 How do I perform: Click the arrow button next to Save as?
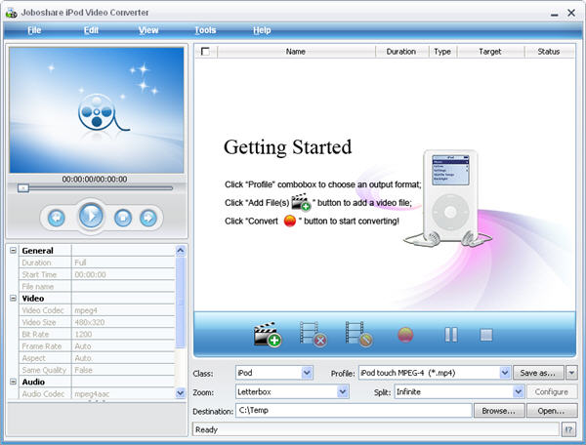571,373
